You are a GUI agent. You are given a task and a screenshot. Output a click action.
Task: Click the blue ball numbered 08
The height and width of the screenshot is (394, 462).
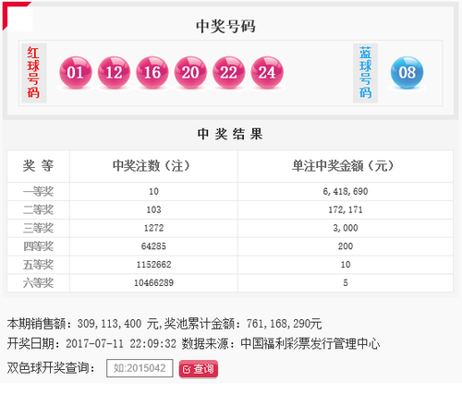(407, 73)
